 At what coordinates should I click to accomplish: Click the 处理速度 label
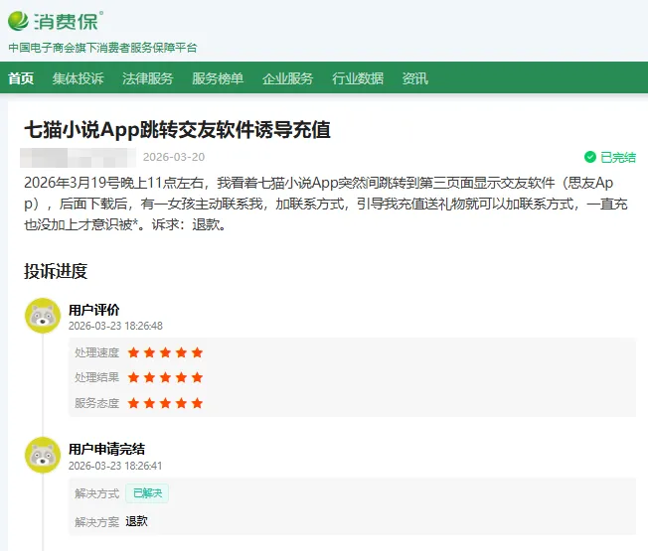[x=96, y=352]
